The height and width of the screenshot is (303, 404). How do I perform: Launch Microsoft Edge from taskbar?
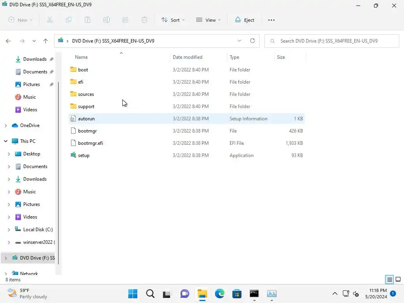[x=219, y=294]
